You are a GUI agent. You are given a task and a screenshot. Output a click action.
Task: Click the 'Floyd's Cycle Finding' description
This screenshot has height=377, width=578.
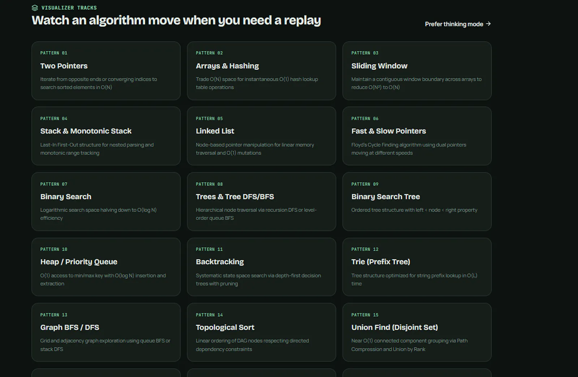point(409,149)
